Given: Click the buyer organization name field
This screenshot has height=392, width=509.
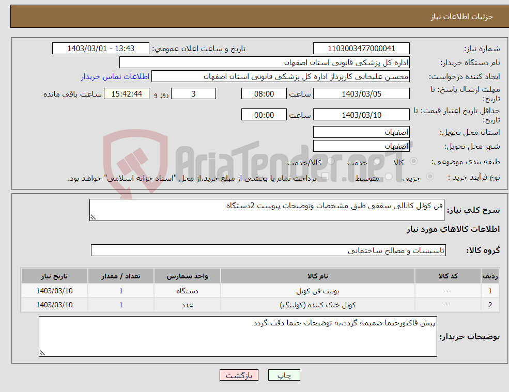Looking at the screenshot, I should point(265,62).
